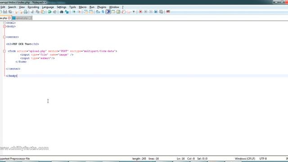
Task: Click the form action upload.php line
Action: [62, 51]
